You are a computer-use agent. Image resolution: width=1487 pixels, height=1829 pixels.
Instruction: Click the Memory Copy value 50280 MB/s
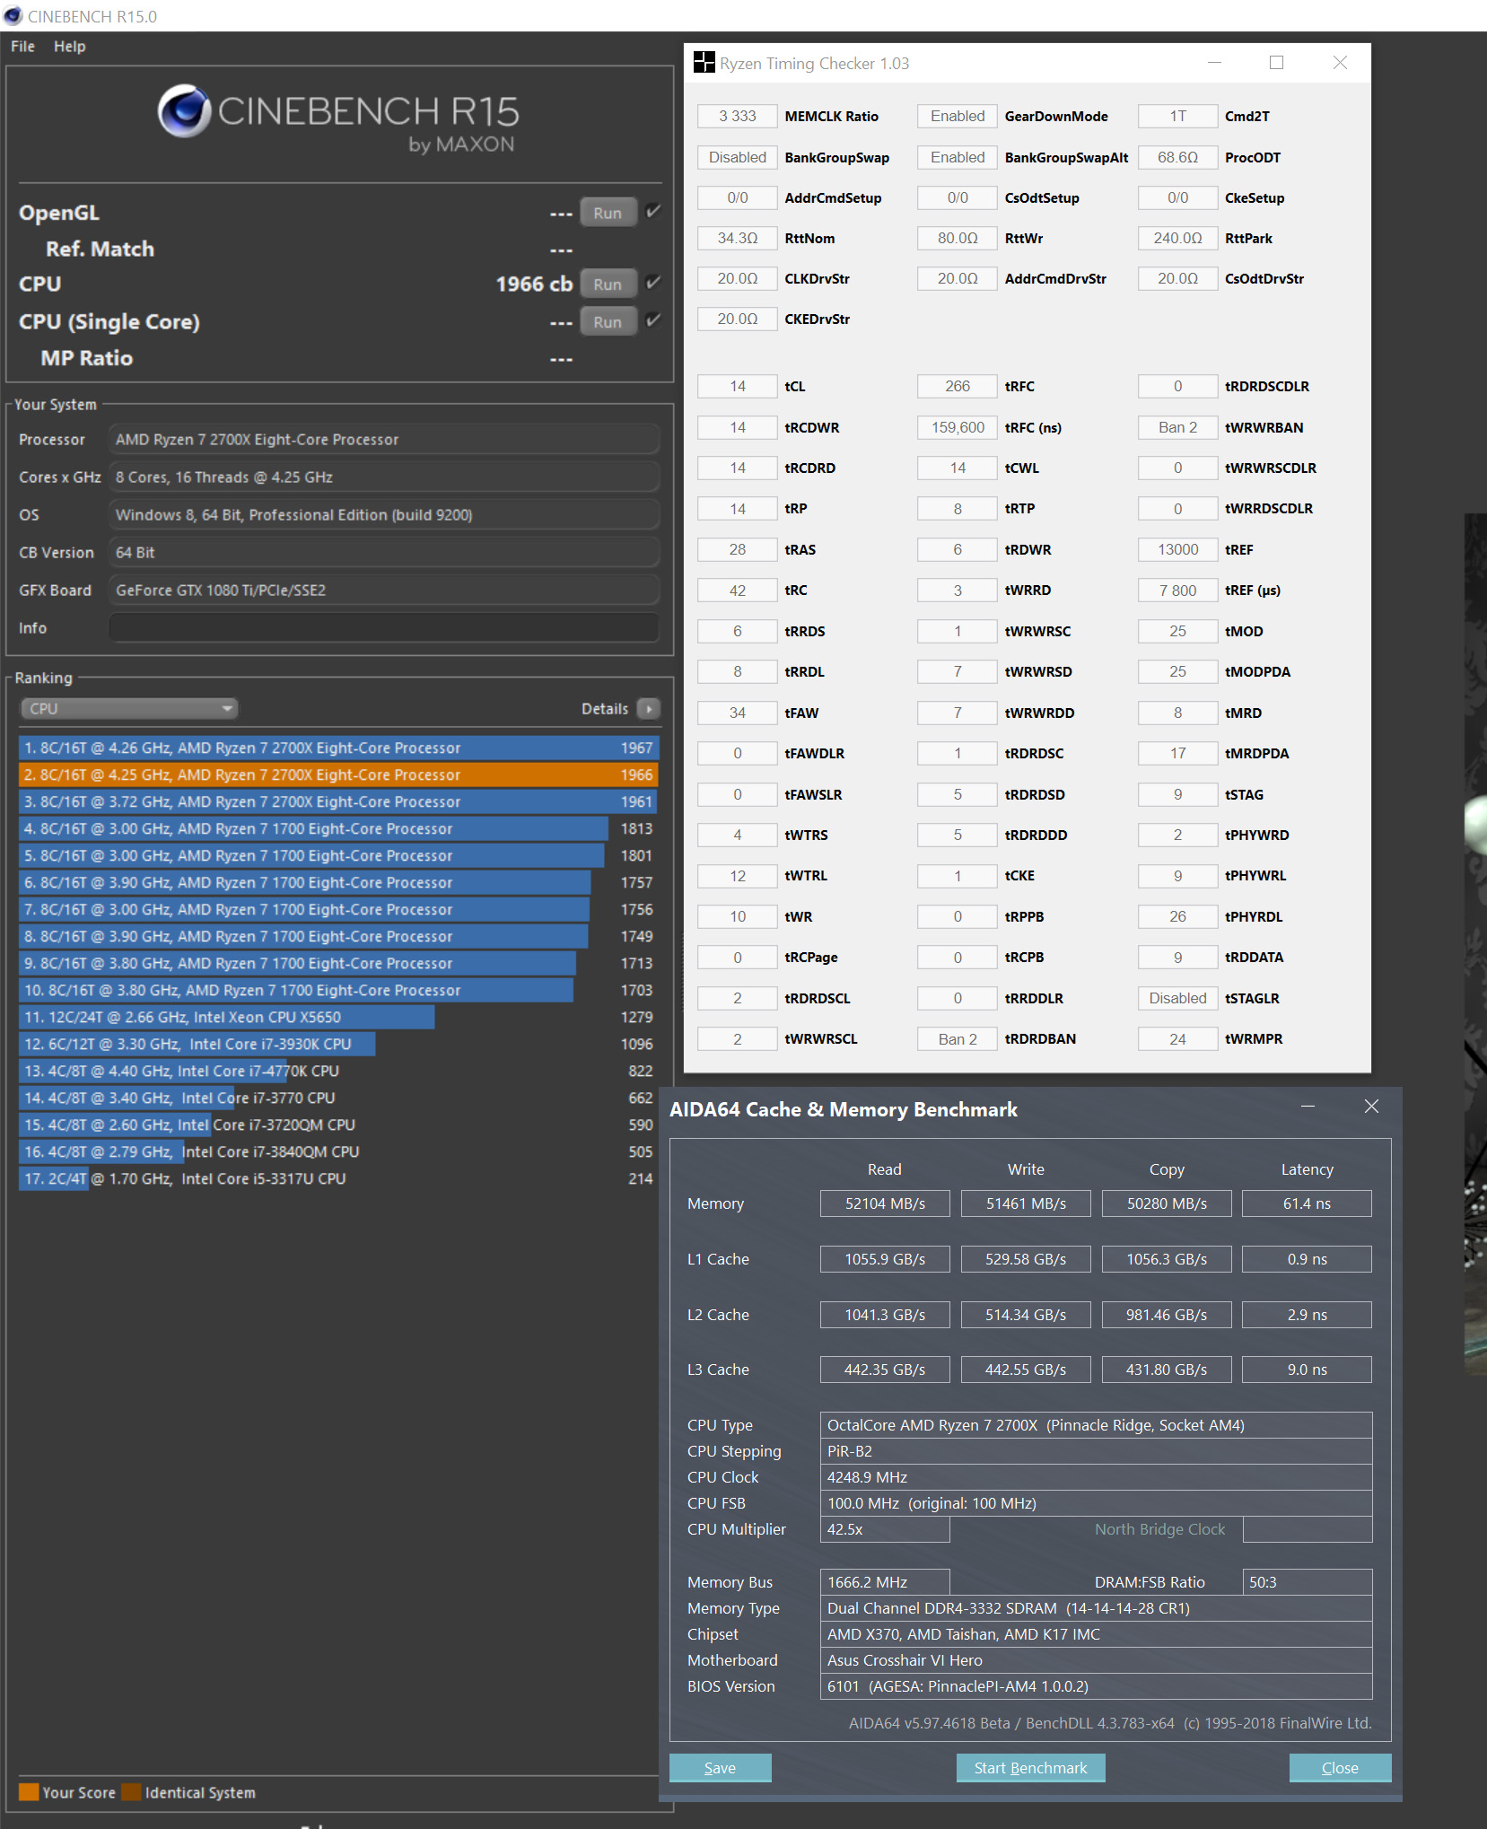(x=1167, y=1203)
